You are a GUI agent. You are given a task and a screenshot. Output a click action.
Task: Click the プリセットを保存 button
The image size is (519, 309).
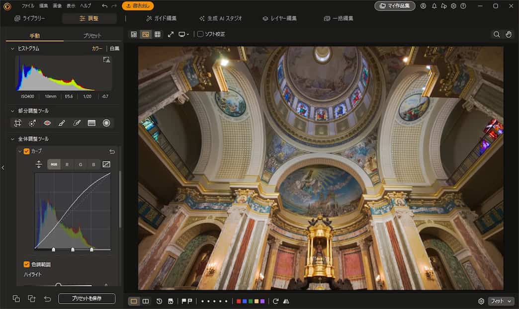tap(87, 300)
